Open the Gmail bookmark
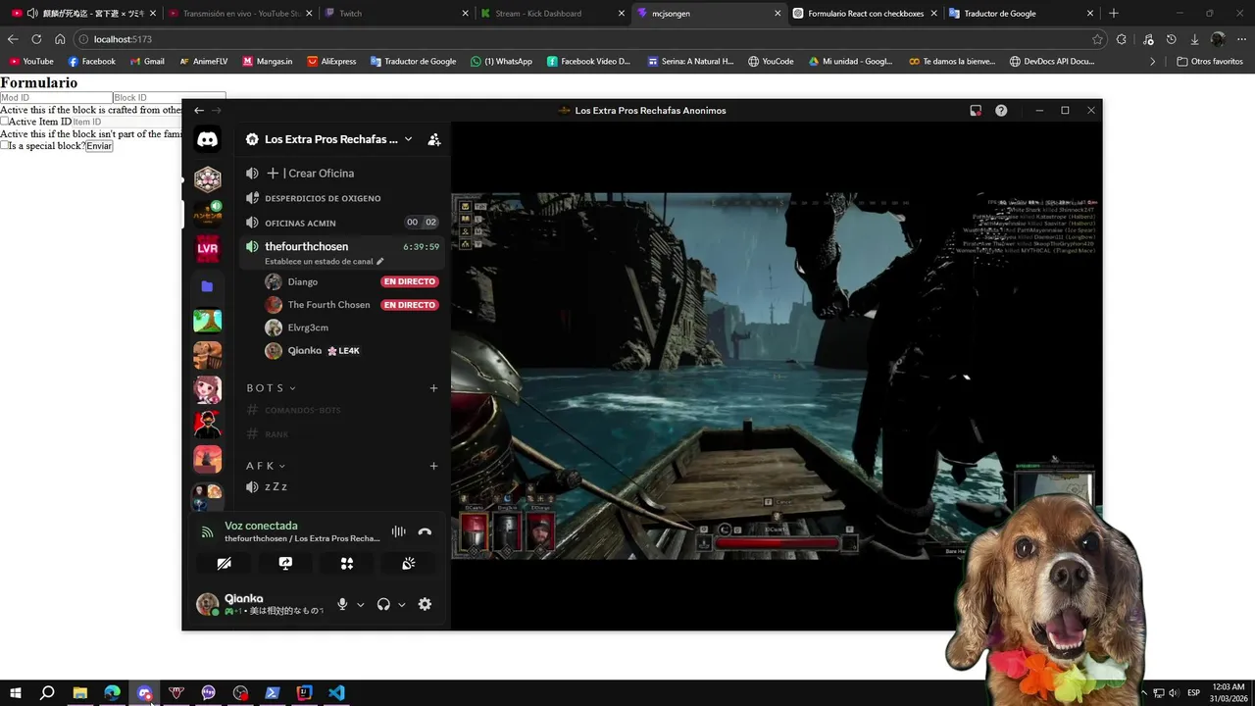The image size is (1255, 706). [147, 61]
